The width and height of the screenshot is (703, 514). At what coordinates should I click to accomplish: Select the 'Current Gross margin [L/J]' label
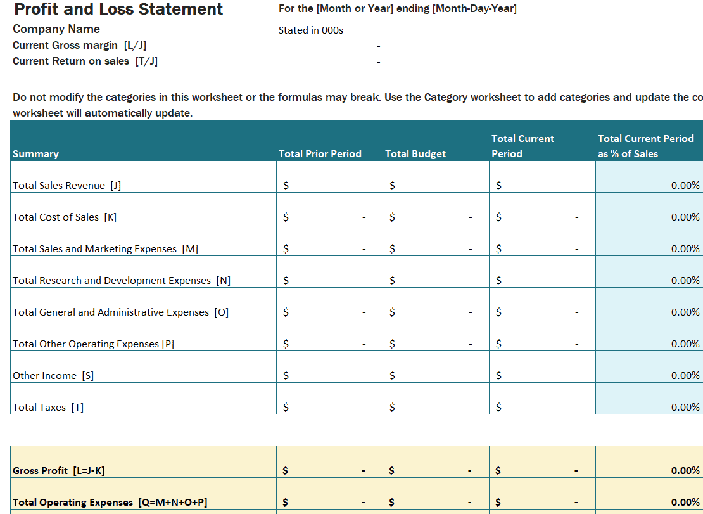point(79,45)
